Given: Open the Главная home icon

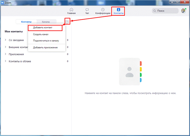Looking at the screenshot, I should (x=71, y=10).
